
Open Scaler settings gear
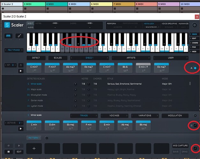click(194, 25)
